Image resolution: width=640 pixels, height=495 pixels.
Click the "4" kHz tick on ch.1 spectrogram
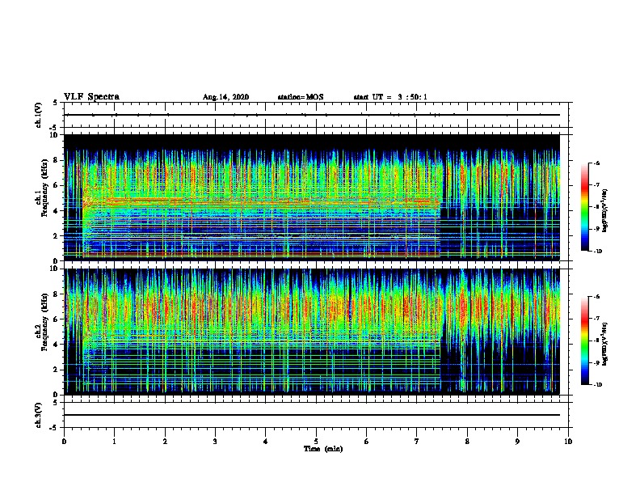pyautogui.click(x=57, y=211)
